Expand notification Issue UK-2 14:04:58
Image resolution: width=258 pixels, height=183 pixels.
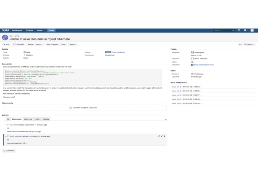201,87
